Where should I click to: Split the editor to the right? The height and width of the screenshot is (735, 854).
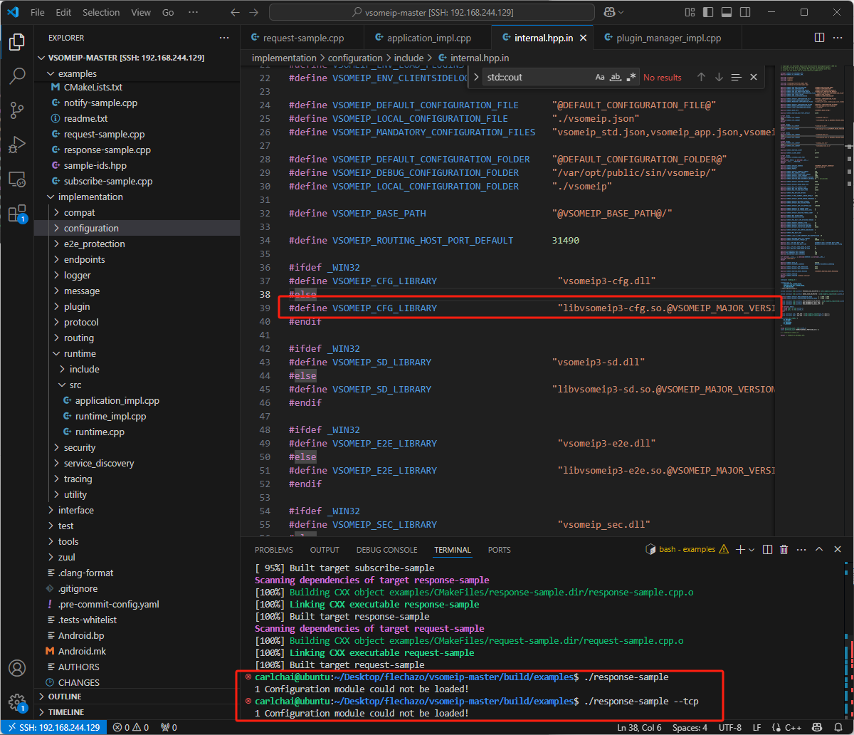[819, 38]
